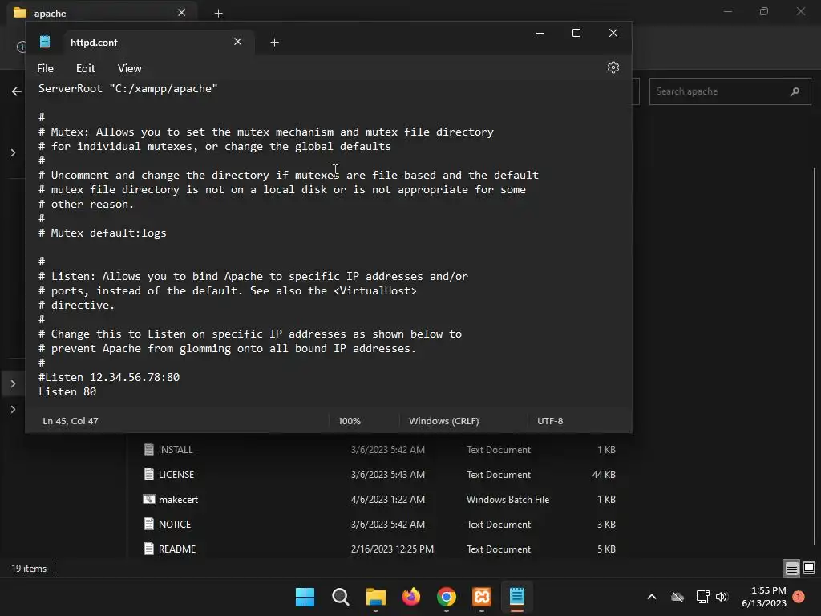Open the Windows Start menu
Screen dimensions: 821x616
tap(305, 597)
